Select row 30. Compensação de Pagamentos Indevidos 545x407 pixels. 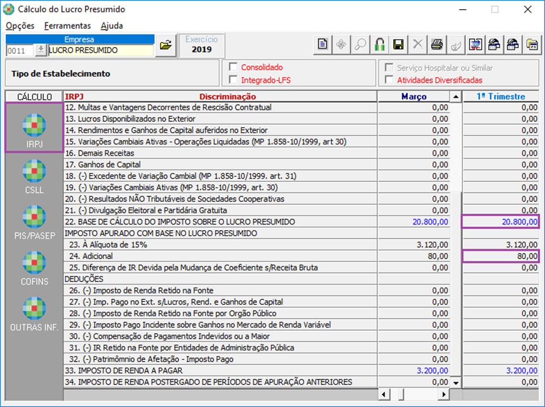220,337
